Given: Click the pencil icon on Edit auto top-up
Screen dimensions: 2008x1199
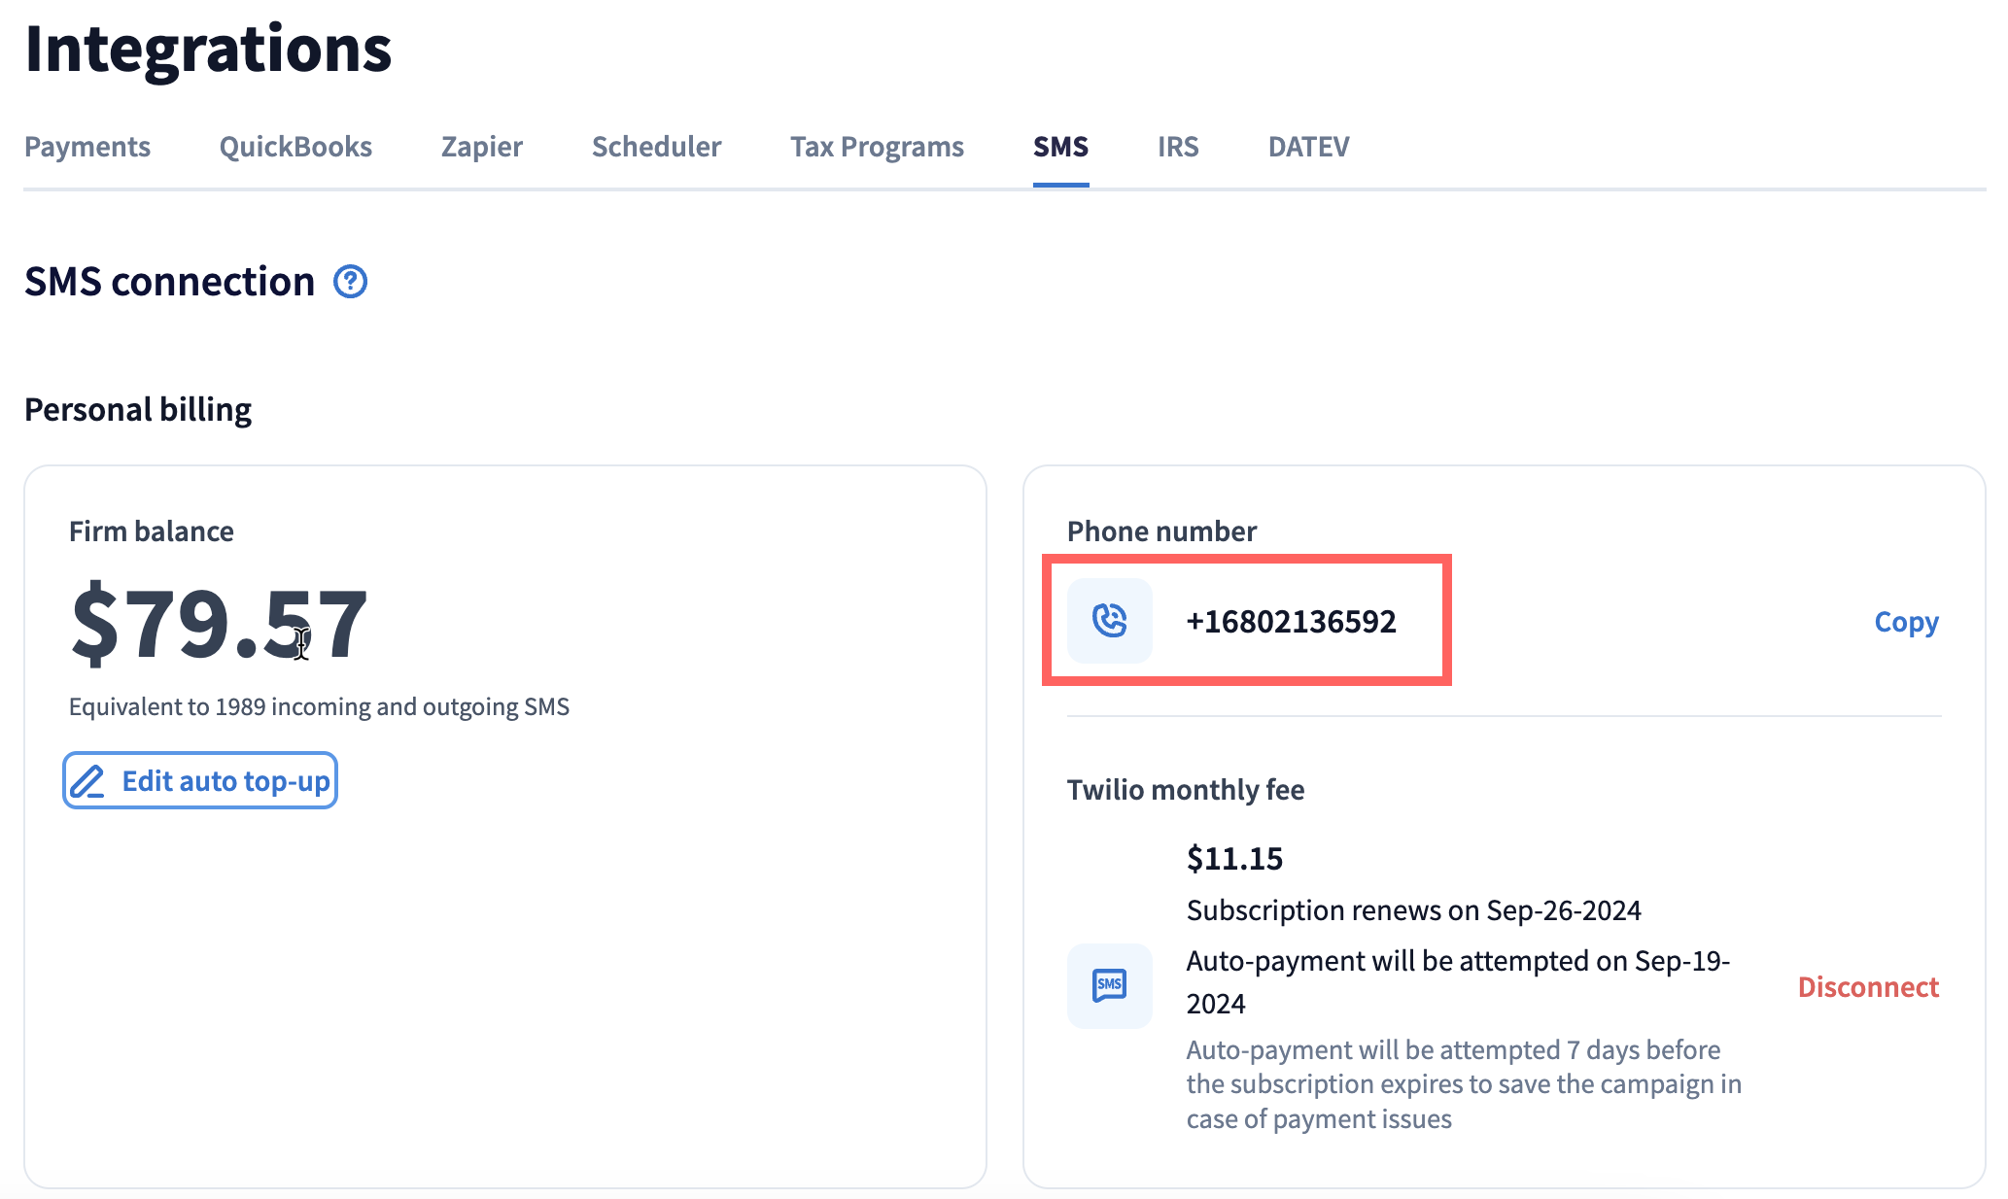Looking at the screenshot, I should coord(87,781).
